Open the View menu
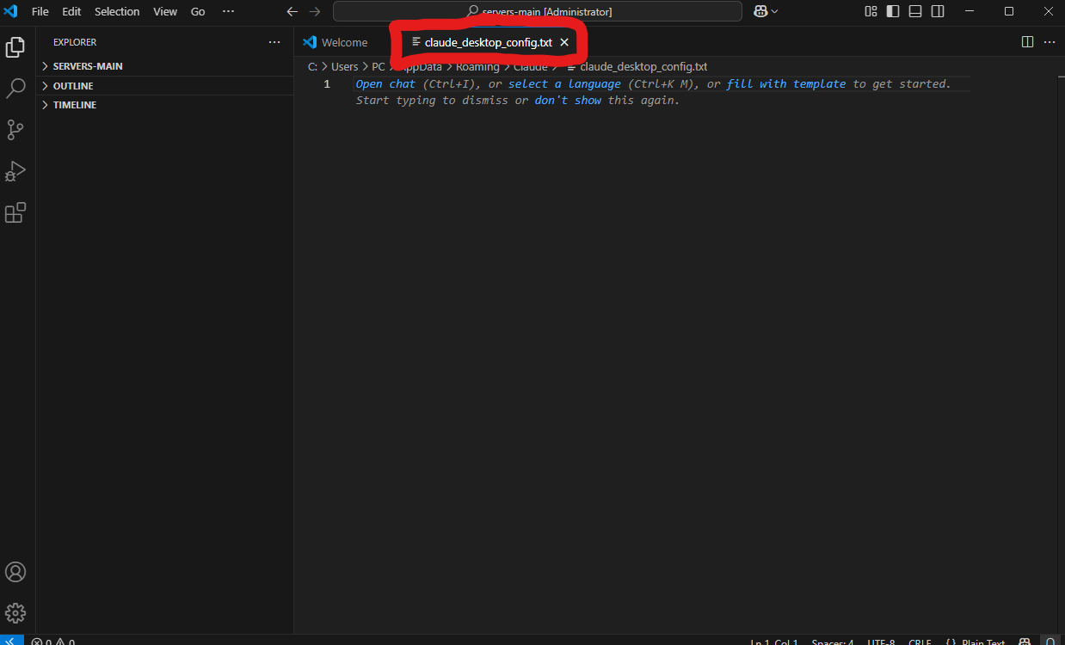 (165, 11)
